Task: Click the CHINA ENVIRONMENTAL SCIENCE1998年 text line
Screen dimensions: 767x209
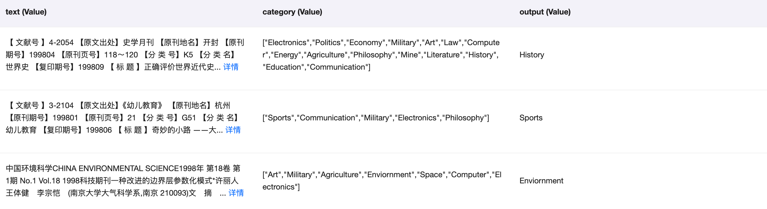Action: [123, 168]
